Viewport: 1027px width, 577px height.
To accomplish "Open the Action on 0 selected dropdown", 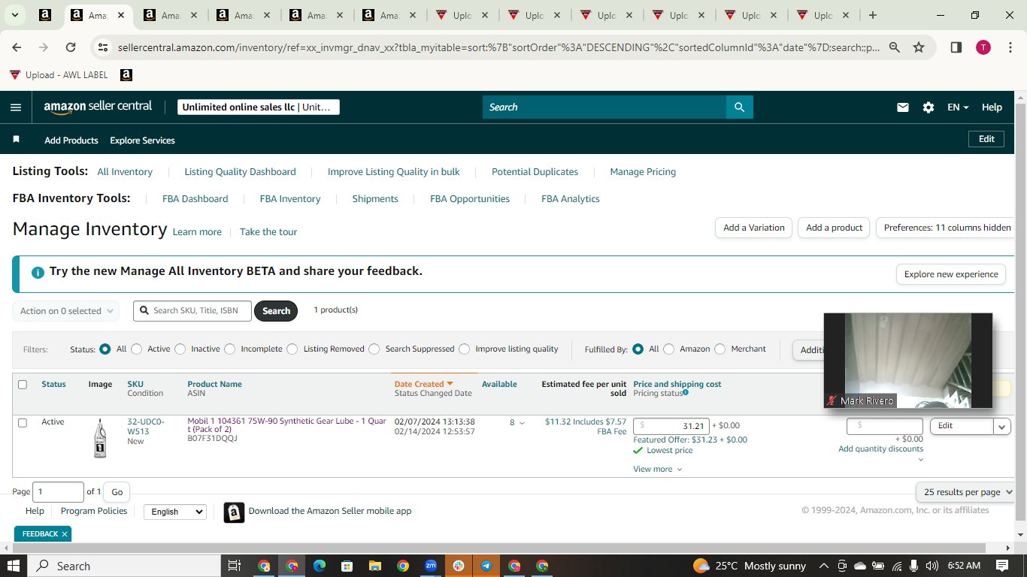I will 66,311.
